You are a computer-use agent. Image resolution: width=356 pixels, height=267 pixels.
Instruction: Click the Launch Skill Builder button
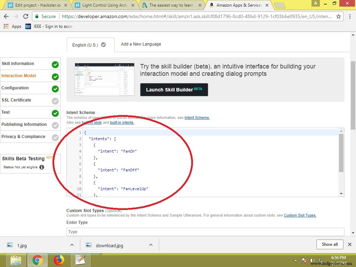[174, 90]
